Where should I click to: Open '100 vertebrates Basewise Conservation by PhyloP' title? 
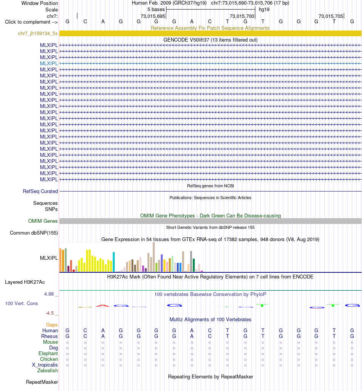[210, 294]
